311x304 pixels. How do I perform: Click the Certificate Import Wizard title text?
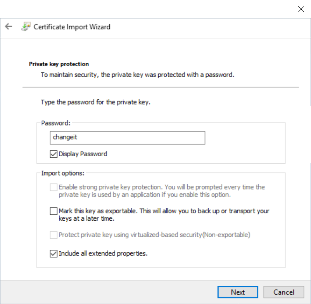72,27
